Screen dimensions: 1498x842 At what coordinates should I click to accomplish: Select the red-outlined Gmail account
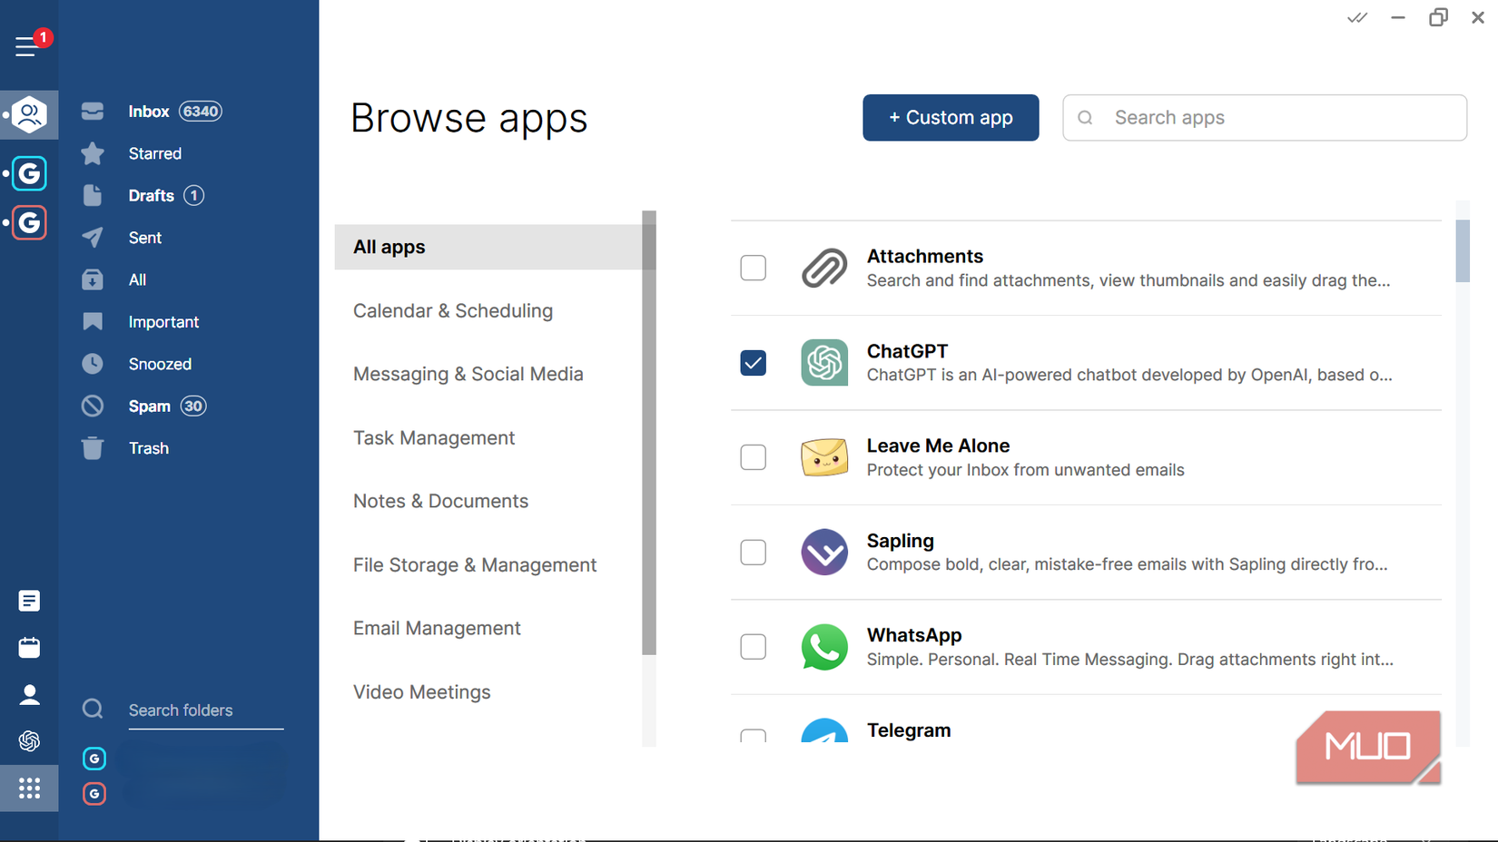tap(29, 222)
